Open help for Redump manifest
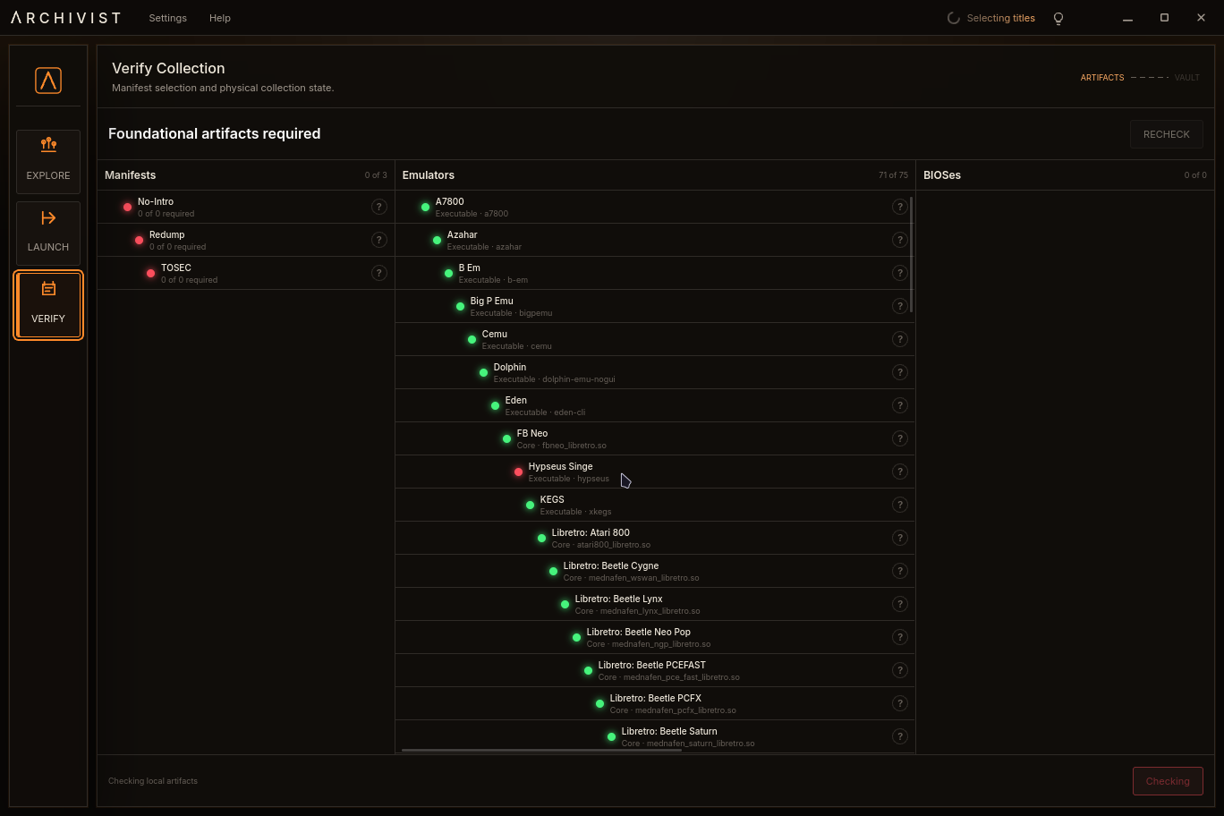The width and height of the screenshot is (1224, 816). pyautogui.click(x=379, y=240)
